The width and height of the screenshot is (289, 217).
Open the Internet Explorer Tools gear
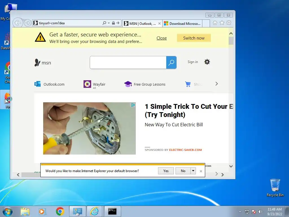pyautogui.click(x=229, y=23)
